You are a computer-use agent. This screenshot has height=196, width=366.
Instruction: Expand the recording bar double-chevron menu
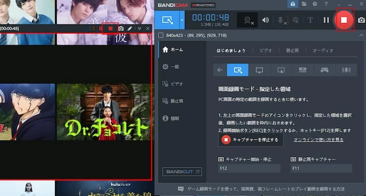click(139, 29)
